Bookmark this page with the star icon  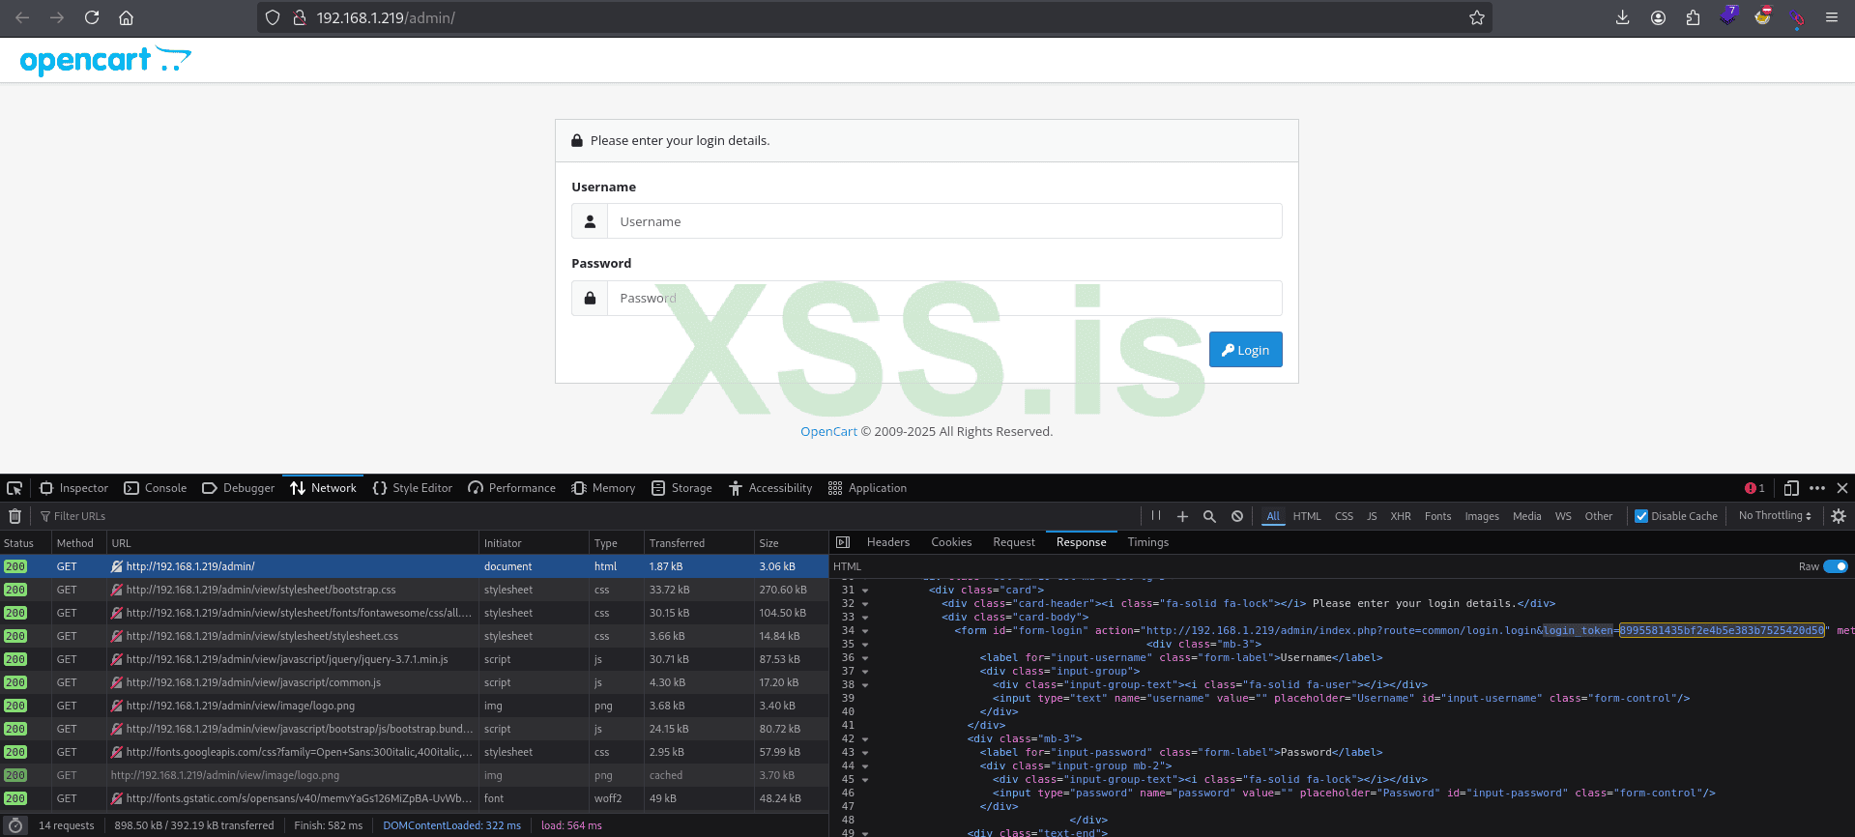1476,17
